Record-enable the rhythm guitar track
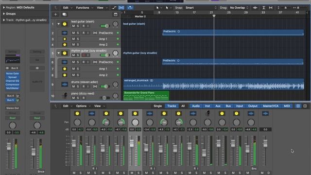Viewport: 311px width, 175px height. (x=84, y=55)
